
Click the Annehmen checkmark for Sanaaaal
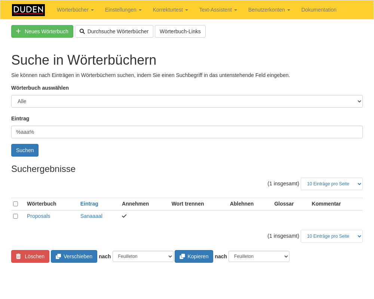tap(124, 216)
